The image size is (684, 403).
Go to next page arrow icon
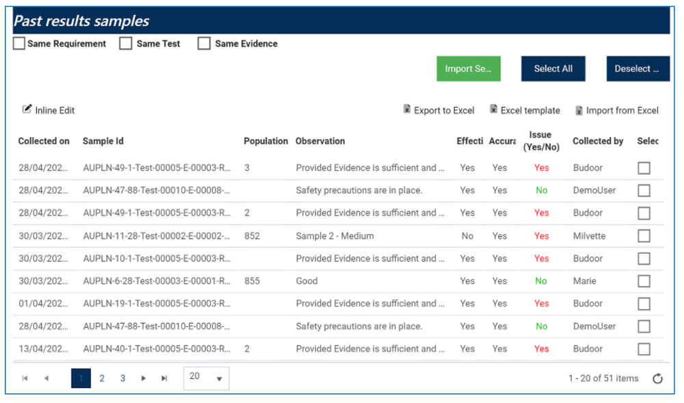click(144, 378)
